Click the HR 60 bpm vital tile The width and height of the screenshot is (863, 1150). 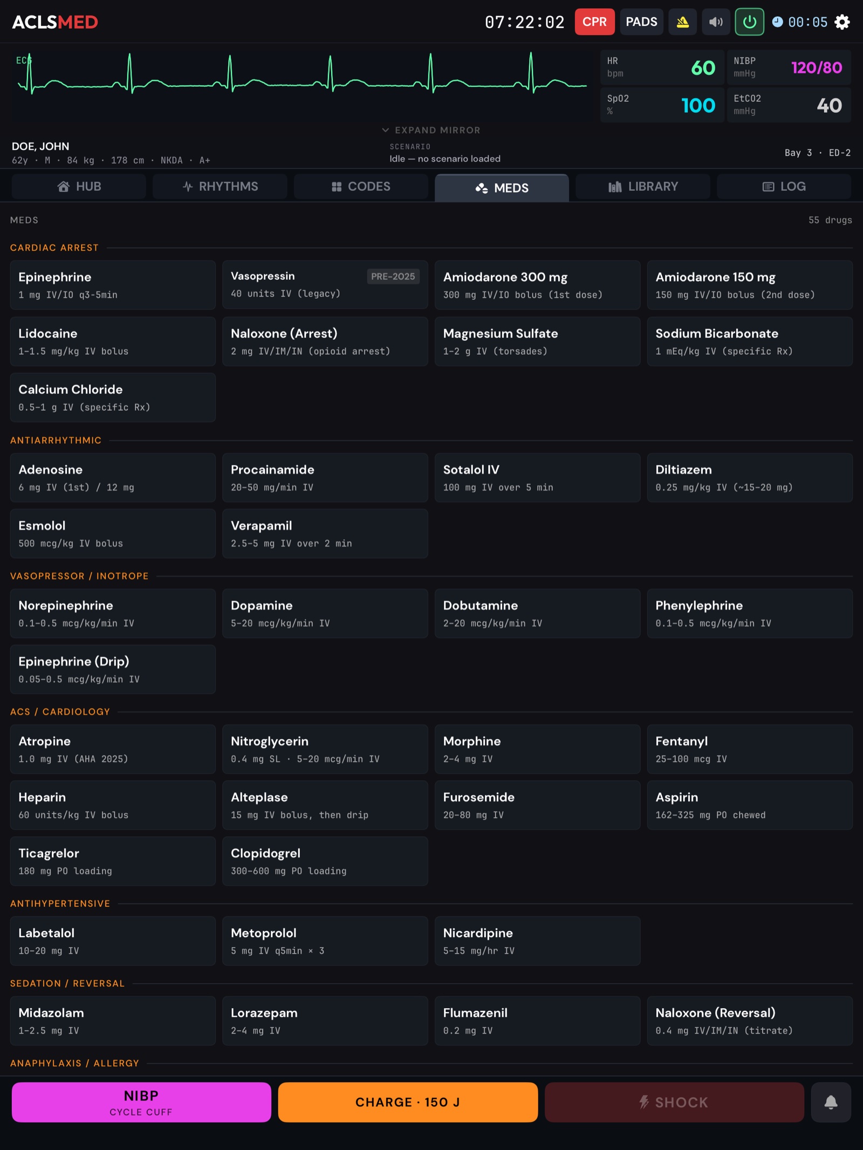click(662, 67)
